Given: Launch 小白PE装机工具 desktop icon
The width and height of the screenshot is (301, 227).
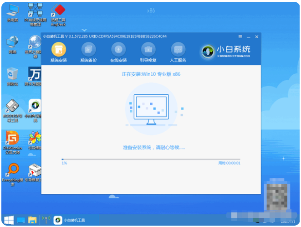Looking at the screenshot, I should pyautogui.click(x=34, y=110).
